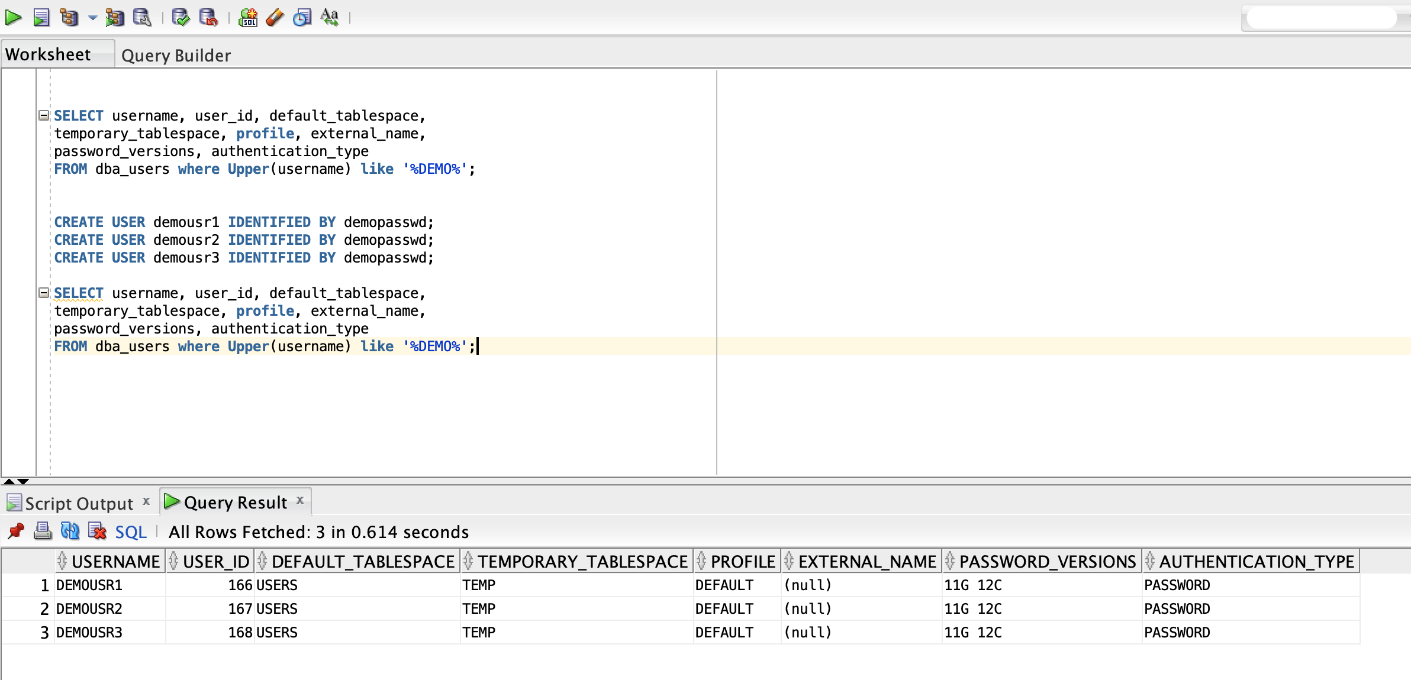Clear the worksheet with the eraser icon
This screenshot has height=680, width=1411.
(275, 18)
